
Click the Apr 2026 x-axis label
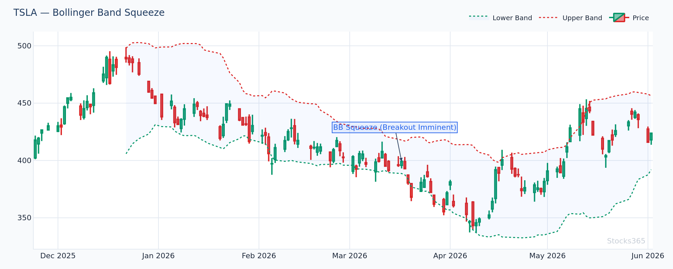pyautogui.click(x=450, y=256)
